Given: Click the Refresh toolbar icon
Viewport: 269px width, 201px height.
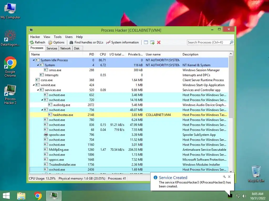Looking at the screenshot, I should pyautogui.click(x=37, y=42).
